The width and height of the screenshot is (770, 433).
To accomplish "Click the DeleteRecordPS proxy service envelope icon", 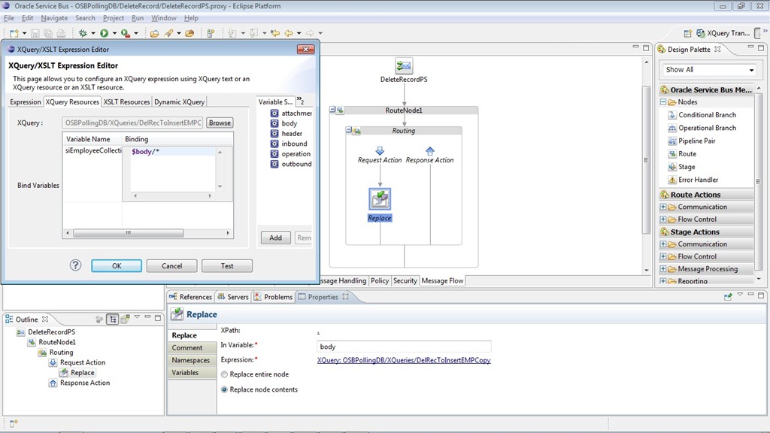I will (404, 66).
